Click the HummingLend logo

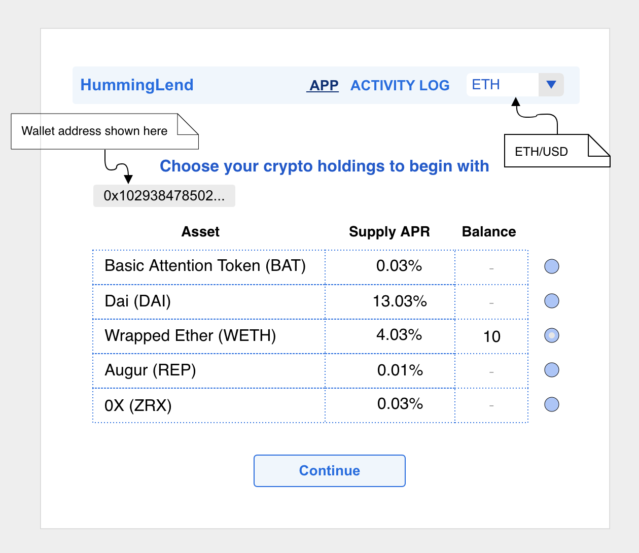(x=137, y=85)
